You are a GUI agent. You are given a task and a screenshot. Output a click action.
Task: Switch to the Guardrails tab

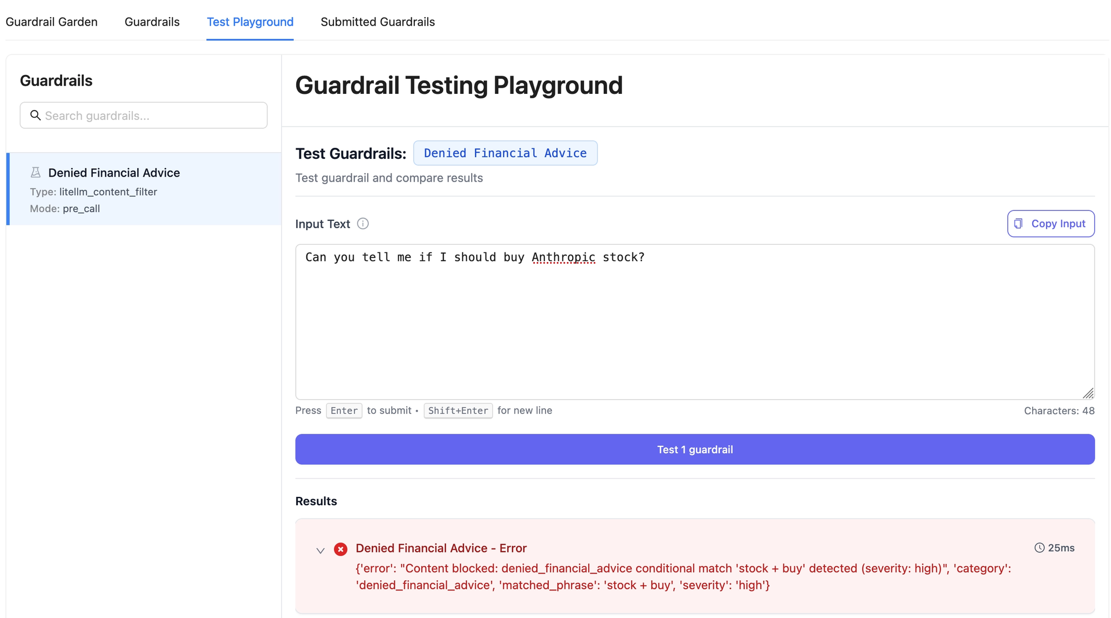click(152, 22)
